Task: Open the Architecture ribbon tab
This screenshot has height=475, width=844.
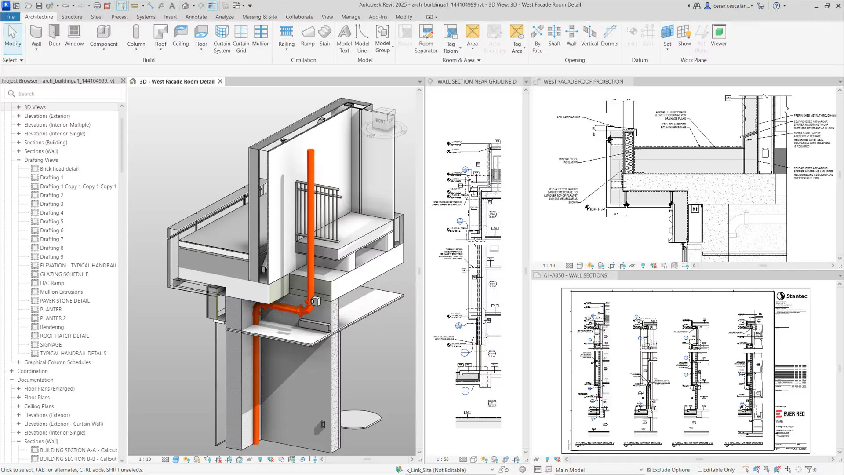Action: (x=39, y=16)
